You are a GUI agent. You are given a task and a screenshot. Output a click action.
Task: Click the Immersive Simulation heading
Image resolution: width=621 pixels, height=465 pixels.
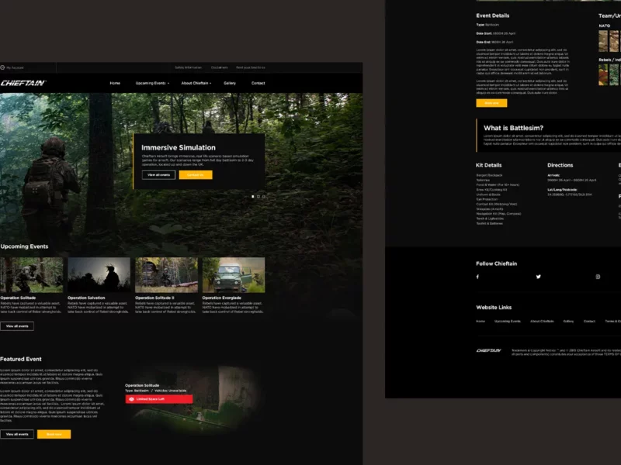pos(179,148)
